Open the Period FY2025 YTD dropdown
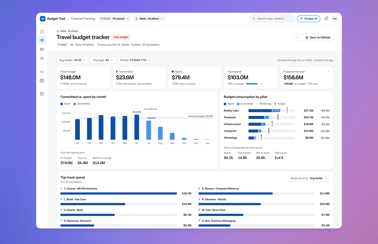Viewport: 378px width, 244px height. [x=135, y=60]
